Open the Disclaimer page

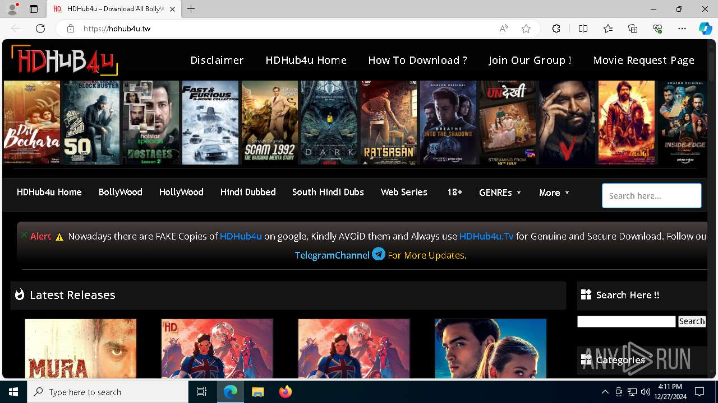(217, 60)
